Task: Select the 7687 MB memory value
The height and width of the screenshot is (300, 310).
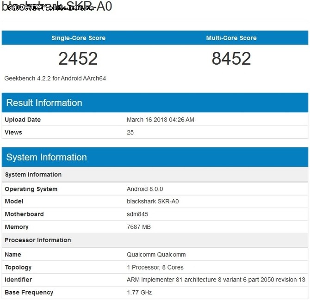Action: 139,227
